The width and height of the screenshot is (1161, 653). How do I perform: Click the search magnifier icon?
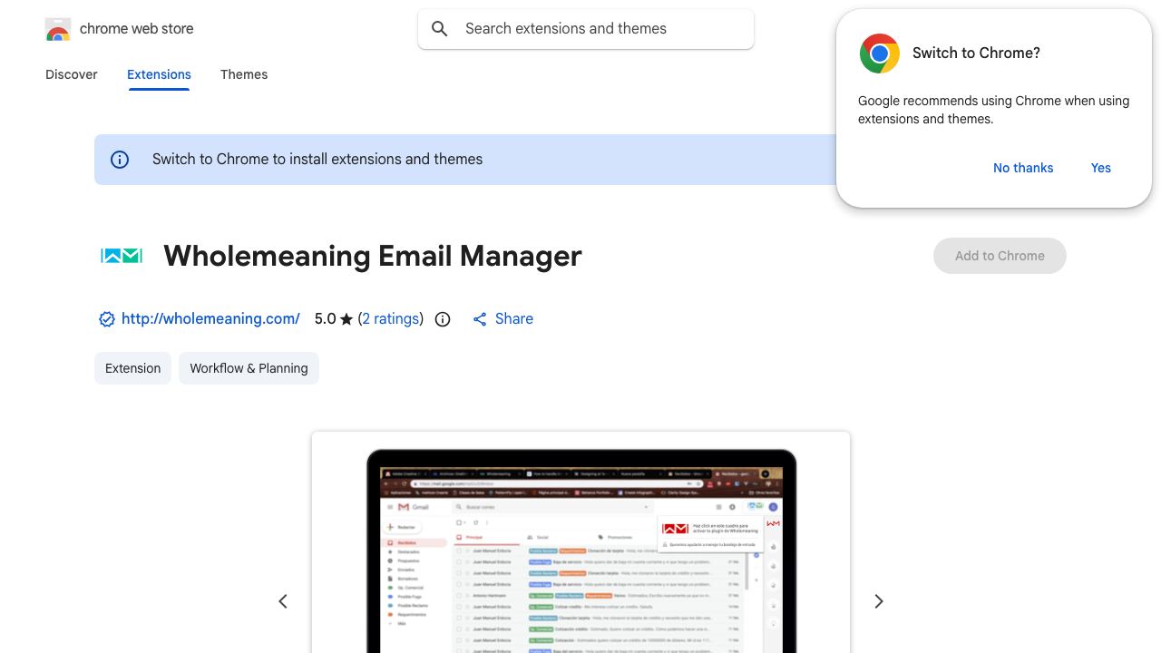click(440, 29)
